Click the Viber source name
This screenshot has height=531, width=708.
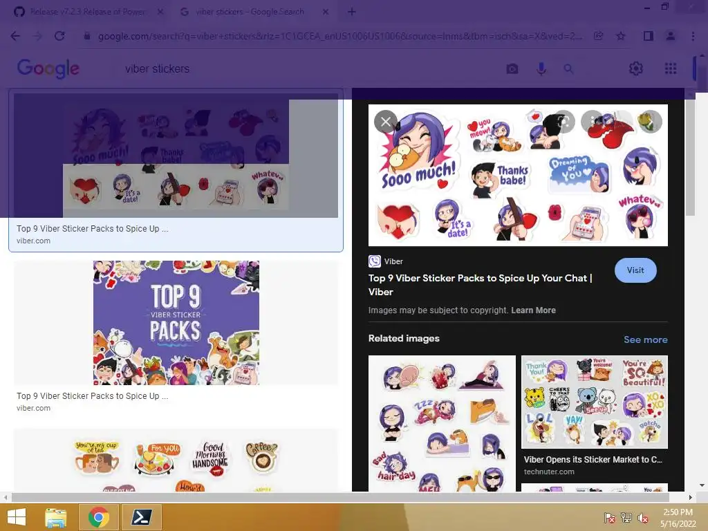tap(393, 261)
